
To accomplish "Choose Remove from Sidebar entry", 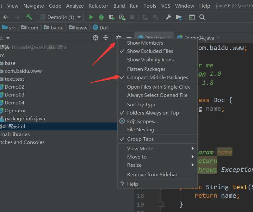I will click(157, 175).
